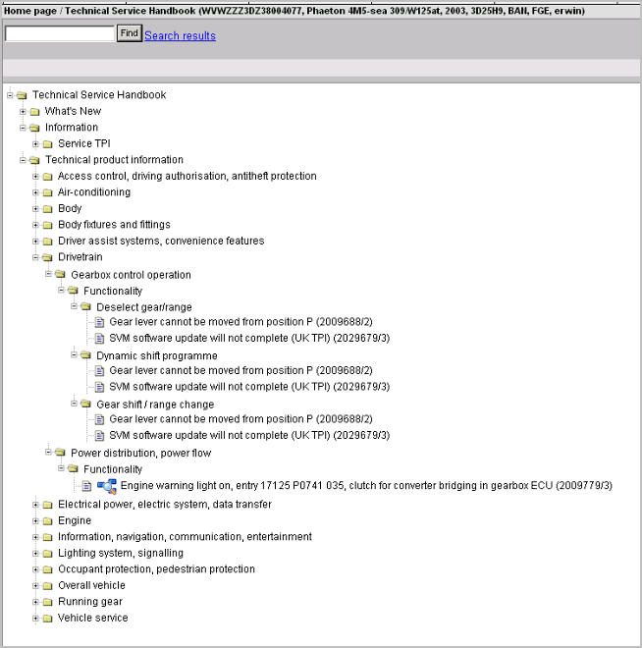
Task: Select Functionality label under Gearbox control operation
Action: point(113,292)
